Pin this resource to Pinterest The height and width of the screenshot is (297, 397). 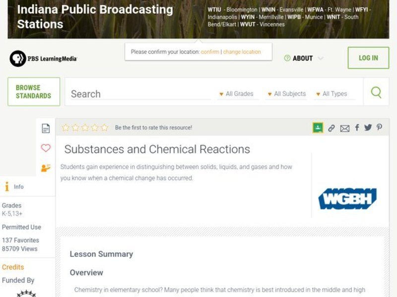[379, 127]
